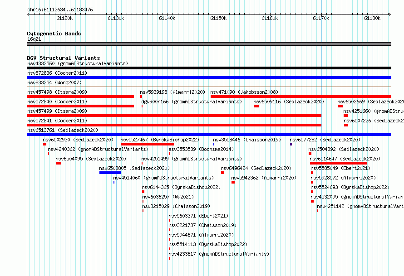The height and width of the screenshot is (276, 404).
Task: Select nsv457499 (Itsara2009) label
Action: tap(57, 111)
